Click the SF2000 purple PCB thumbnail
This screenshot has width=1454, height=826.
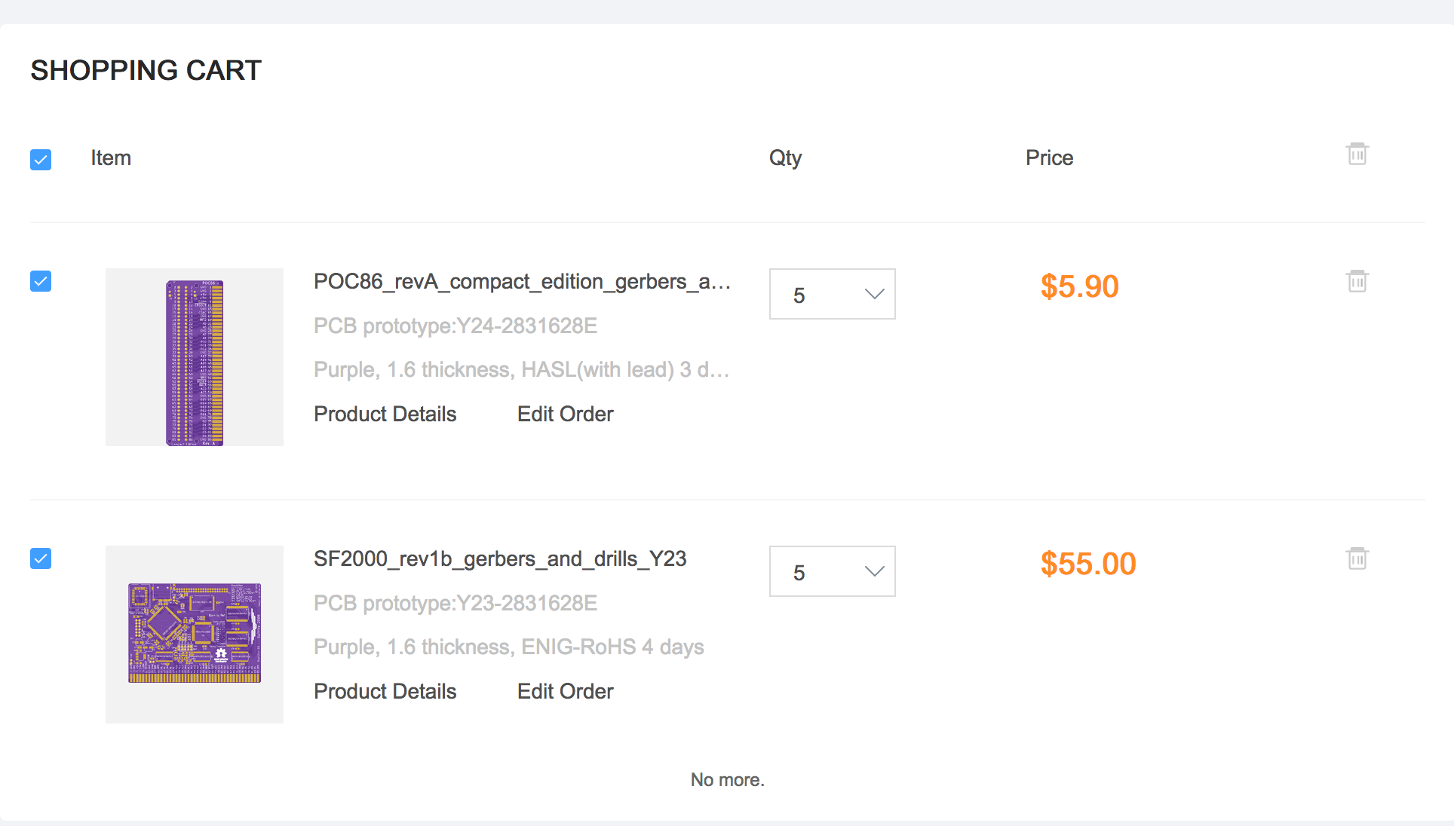click(x=195, y=634)
